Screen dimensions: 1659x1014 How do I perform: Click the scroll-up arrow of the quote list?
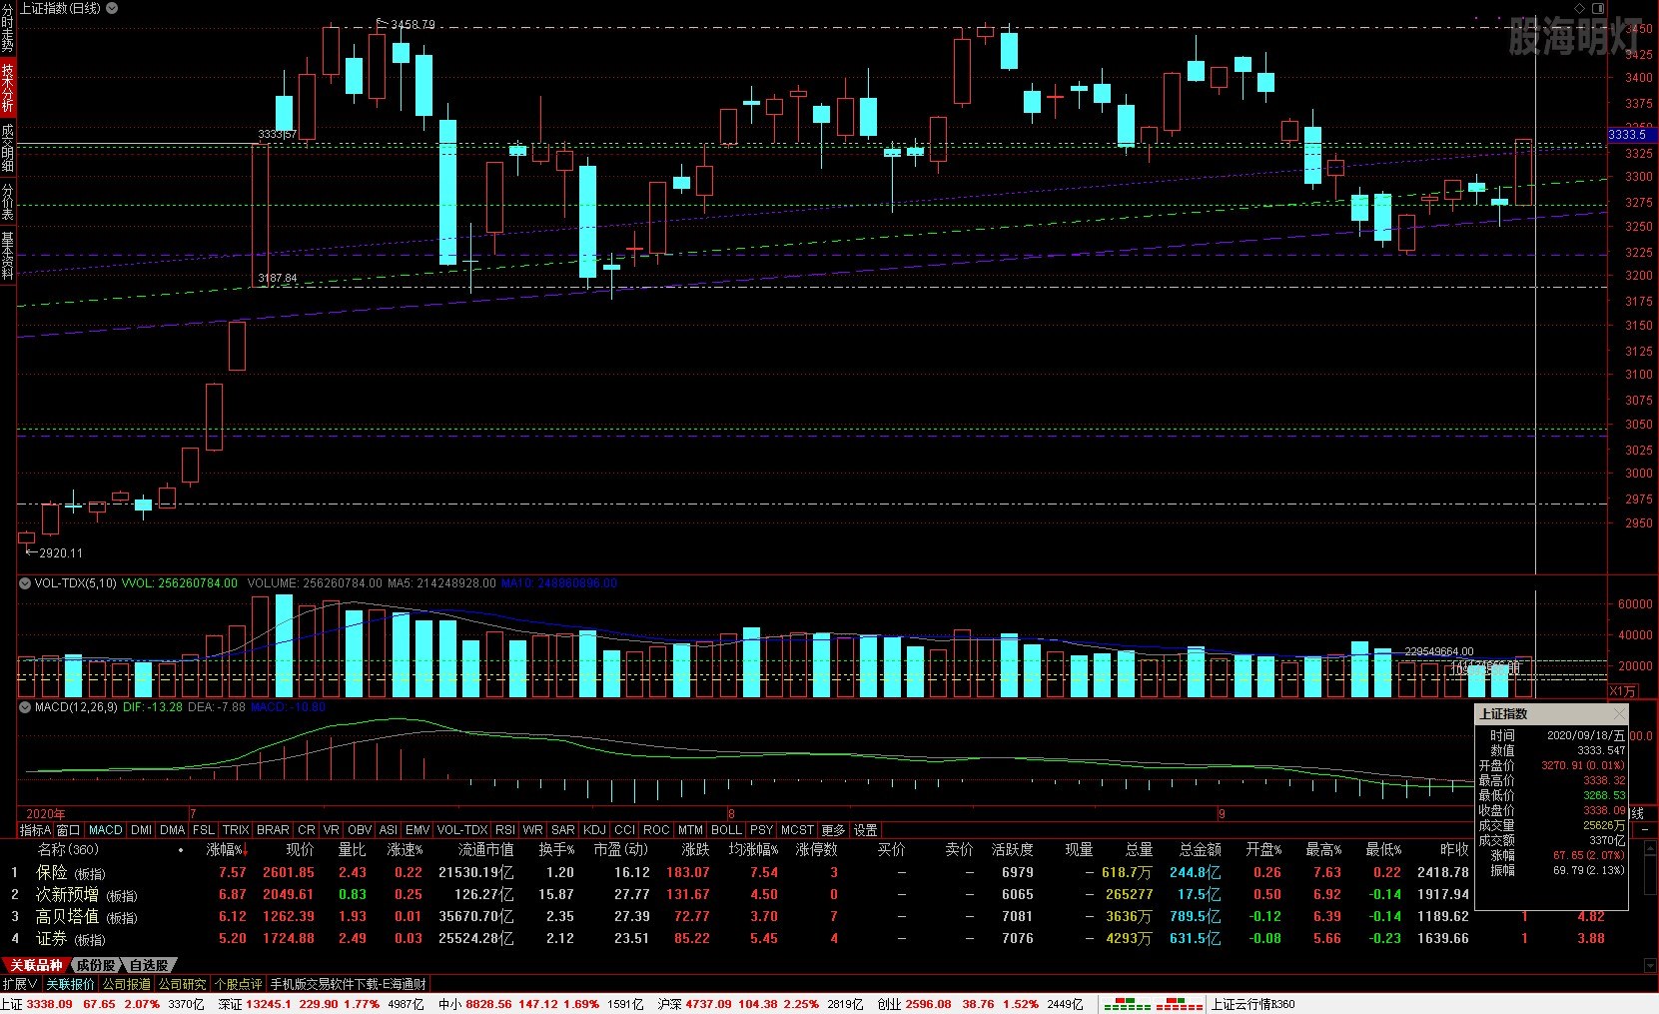pos(1648,849)
